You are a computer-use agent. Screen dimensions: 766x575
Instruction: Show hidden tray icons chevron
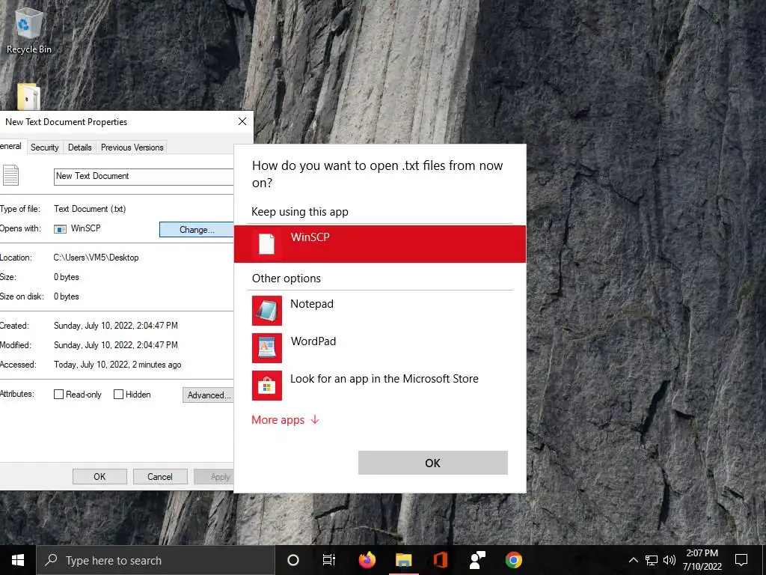click(633, 560)
